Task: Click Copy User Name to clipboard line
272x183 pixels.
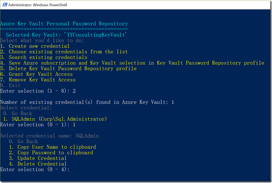Action: 52,147
